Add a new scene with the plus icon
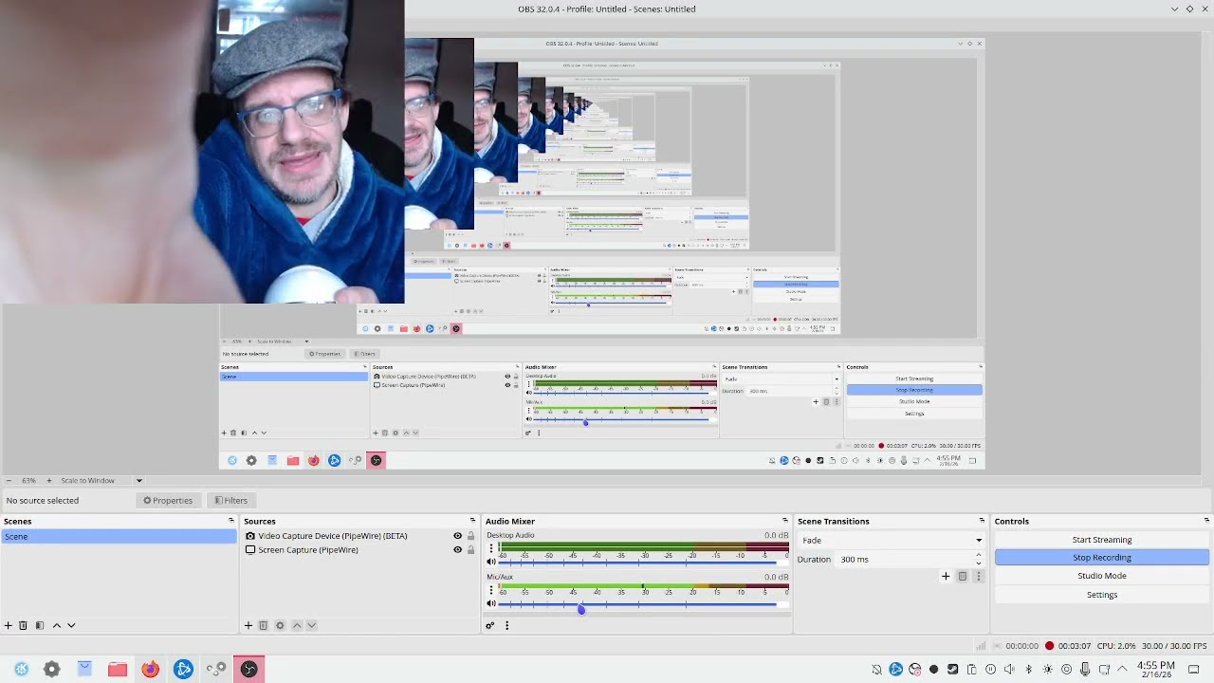The image size is (1214, 683). pos(9,625)
